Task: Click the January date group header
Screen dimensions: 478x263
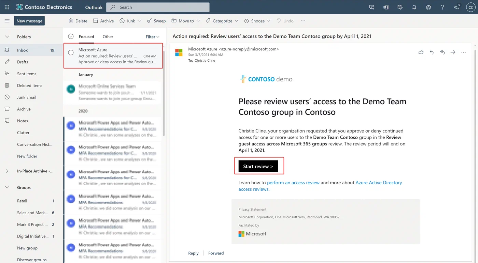Action: (x=86, y=75)
